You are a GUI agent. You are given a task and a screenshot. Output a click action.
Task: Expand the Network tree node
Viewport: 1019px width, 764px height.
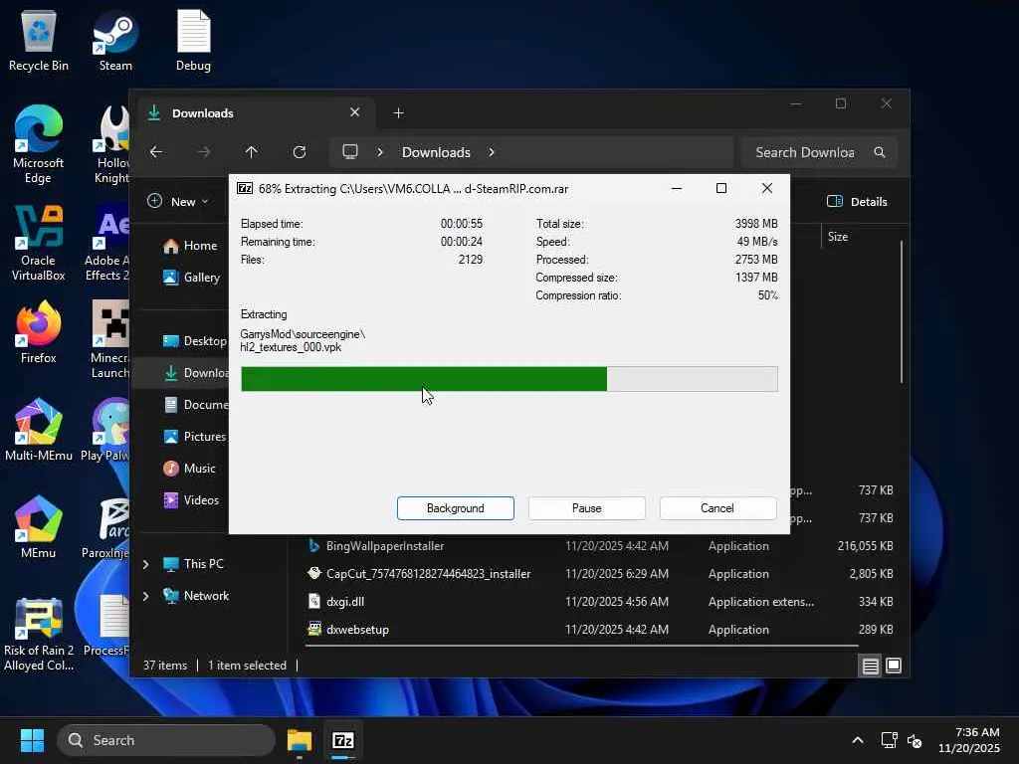coord(146,596)
